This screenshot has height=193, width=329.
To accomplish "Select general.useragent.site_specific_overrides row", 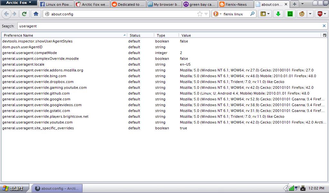I will [x=164, y=128].
